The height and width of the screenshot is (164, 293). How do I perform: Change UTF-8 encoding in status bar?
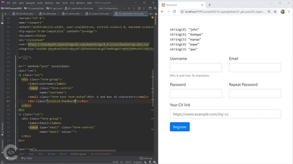point(128,162)
